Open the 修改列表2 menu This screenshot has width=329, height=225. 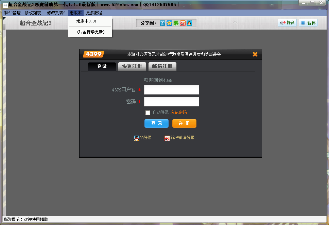click(x=56, y=13)
